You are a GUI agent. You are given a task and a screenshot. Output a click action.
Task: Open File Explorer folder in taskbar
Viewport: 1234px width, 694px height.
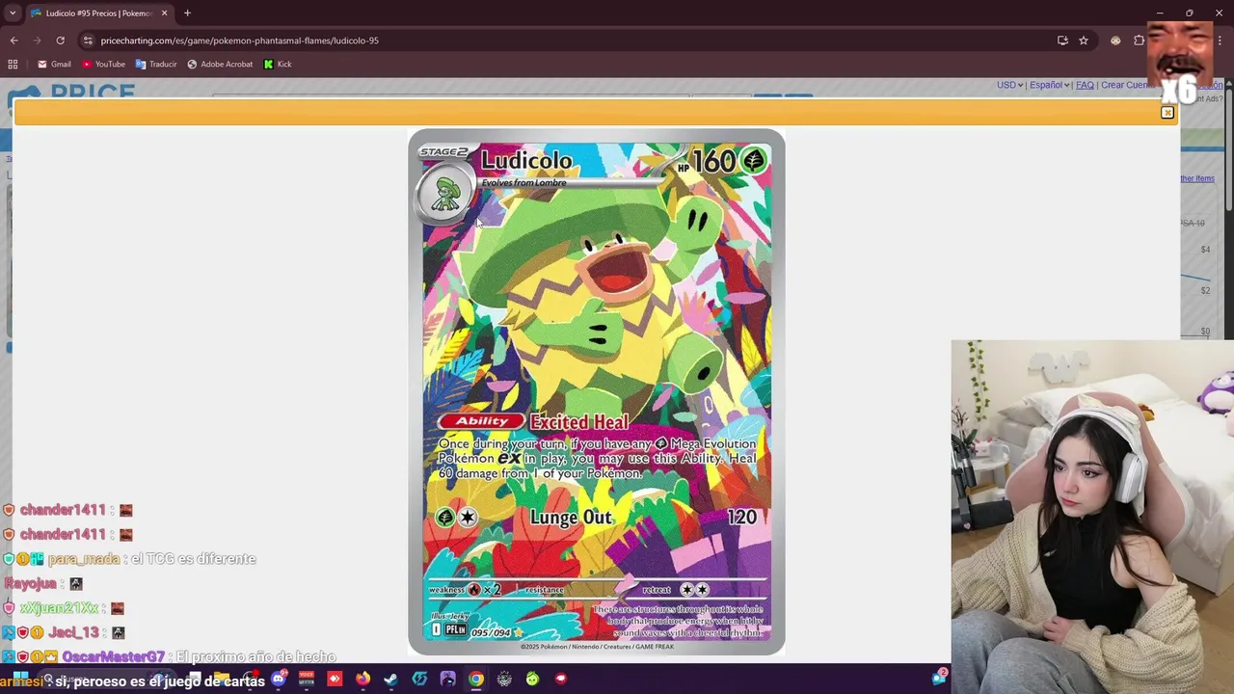(x=222, y=679)
